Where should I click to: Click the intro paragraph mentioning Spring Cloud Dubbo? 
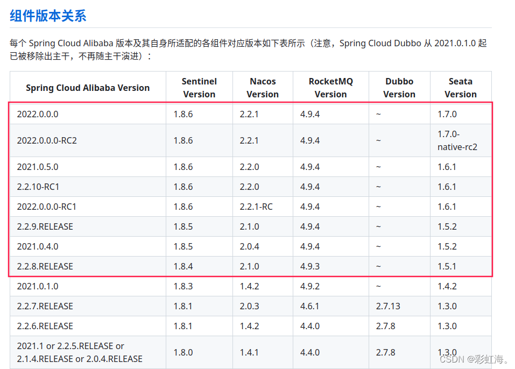(248, 49)
